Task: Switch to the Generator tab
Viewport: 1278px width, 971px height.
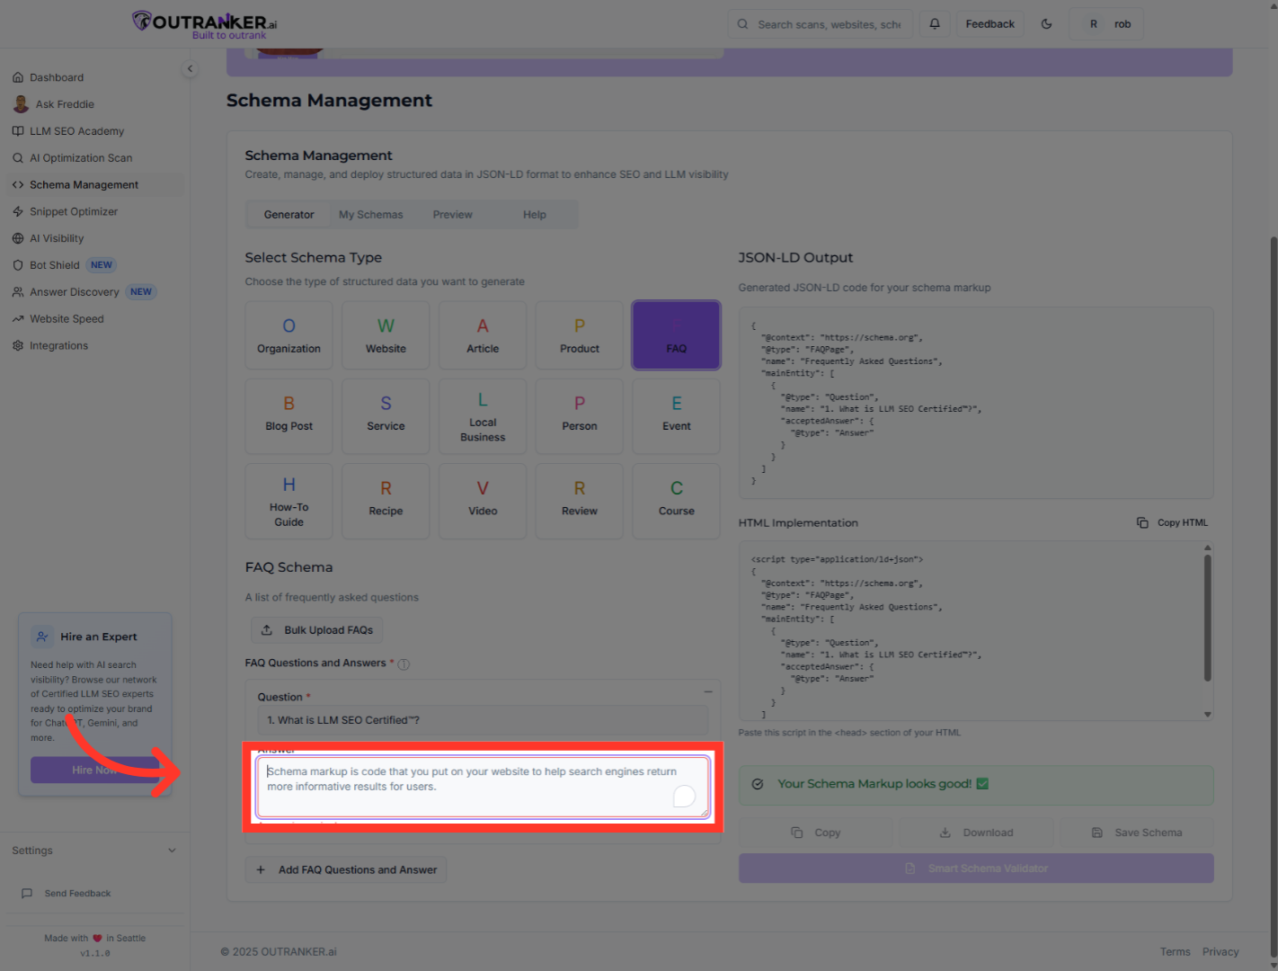Action: point(289,215)
